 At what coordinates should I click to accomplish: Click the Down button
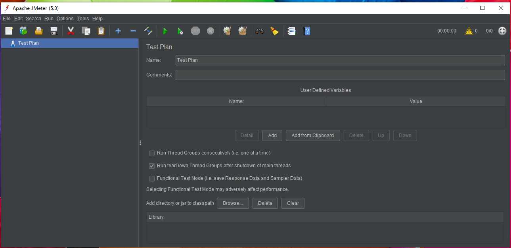click(405, 135)
